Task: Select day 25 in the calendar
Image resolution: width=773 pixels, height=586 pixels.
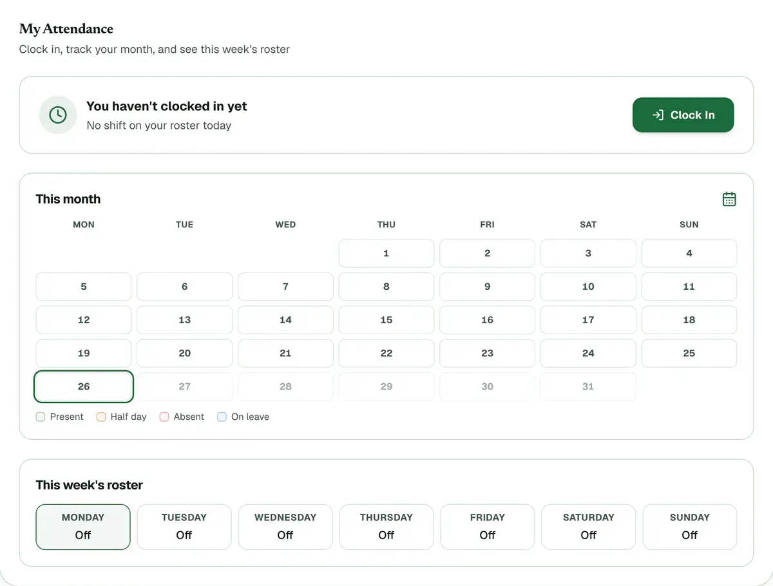Action: click(x=689, y=354)
